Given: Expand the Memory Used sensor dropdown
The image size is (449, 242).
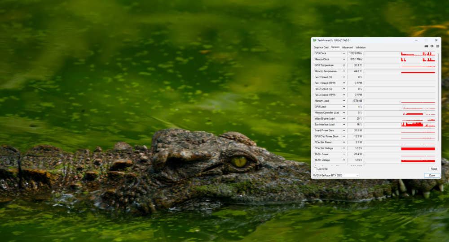Looking at the screenshot, I should [x=344, y=101].
